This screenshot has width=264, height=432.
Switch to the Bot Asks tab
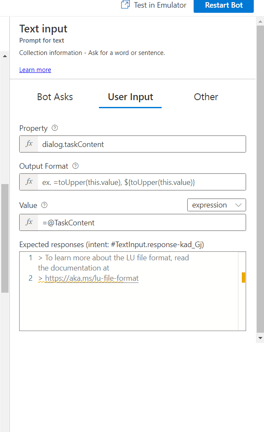click(55, 97)
